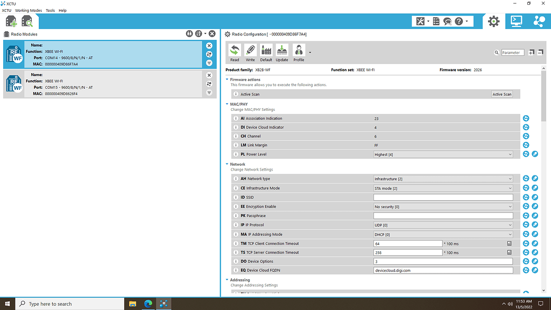551x310 pixels.
Task: Open the Network working mode icon
Action: 539,21
